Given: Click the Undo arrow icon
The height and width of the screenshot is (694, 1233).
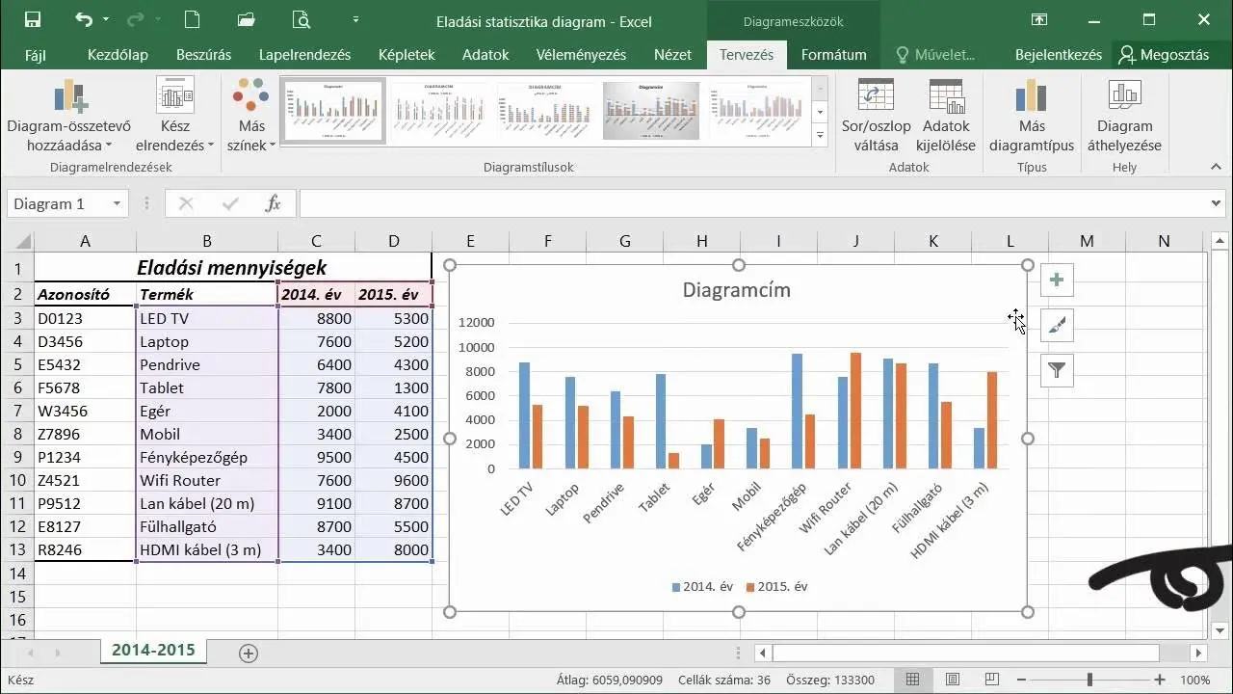Looking at the screenshot, I should pos(84,19).
